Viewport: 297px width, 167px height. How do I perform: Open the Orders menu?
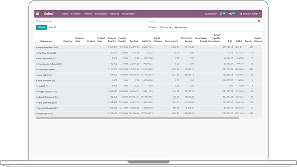[x=65, y=14]
